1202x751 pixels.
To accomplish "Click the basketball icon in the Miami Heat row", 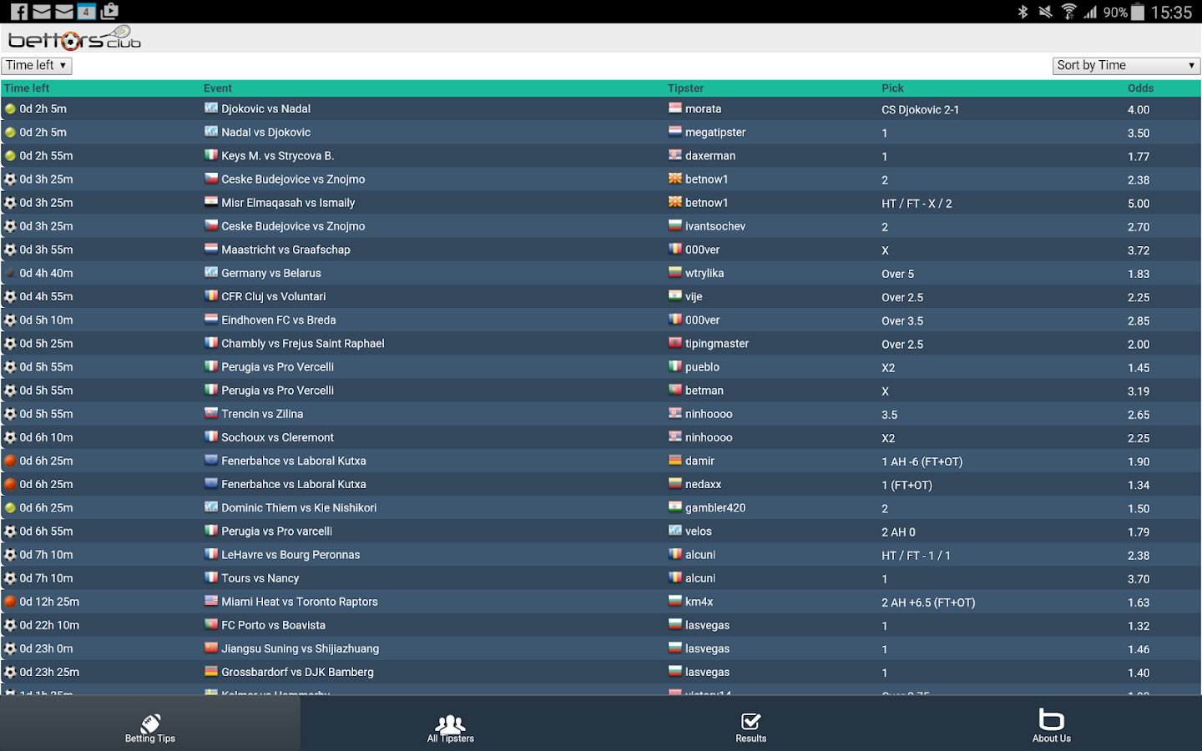I will tap(10, 602).
